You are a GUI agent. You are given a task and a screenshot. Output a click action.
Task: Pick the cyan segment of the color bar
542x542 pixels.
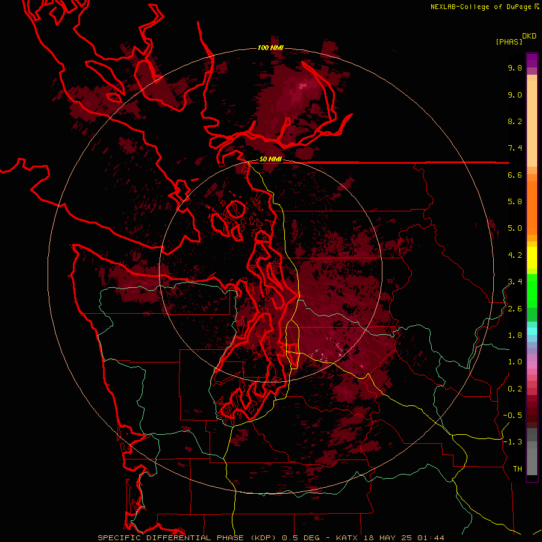coord(532,331)
